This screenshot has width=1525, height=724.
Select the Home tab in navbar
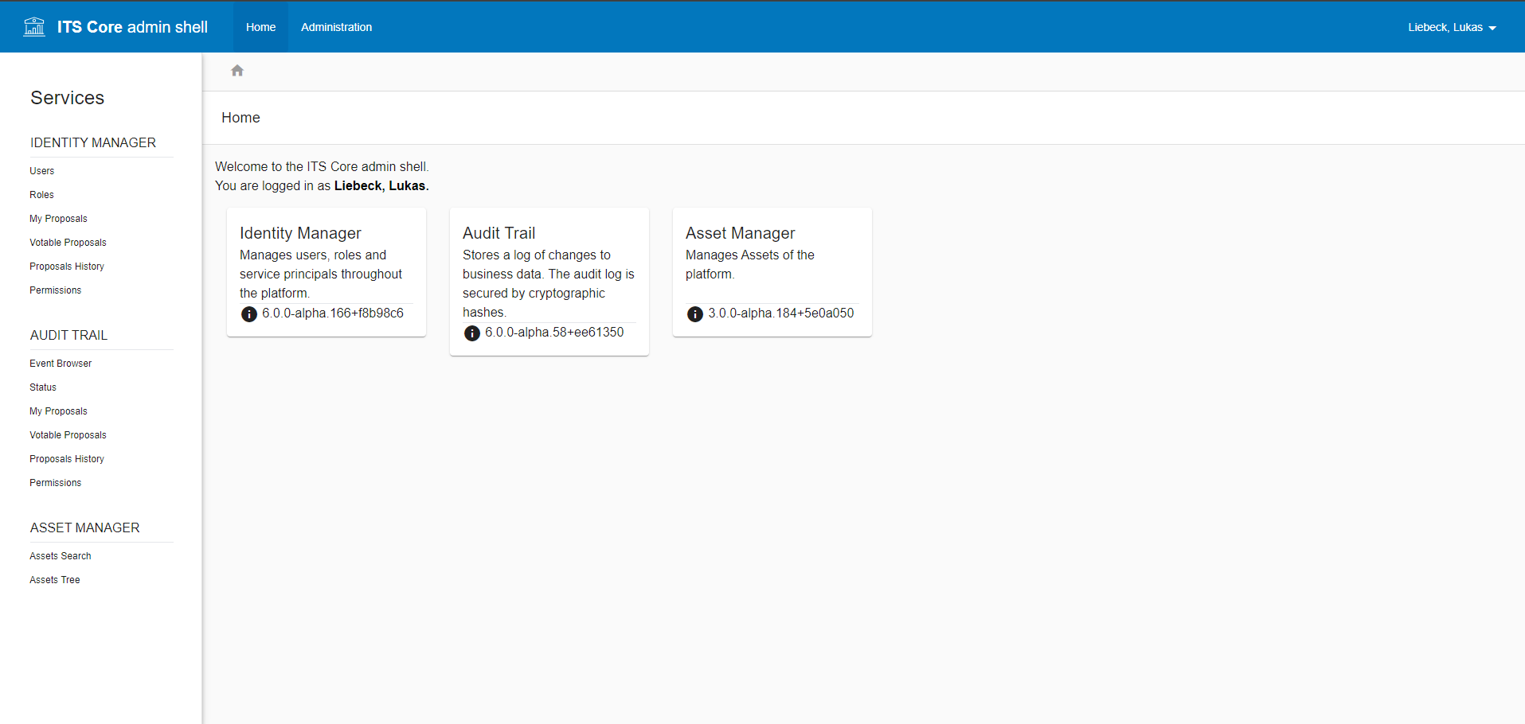pos(260,27)
